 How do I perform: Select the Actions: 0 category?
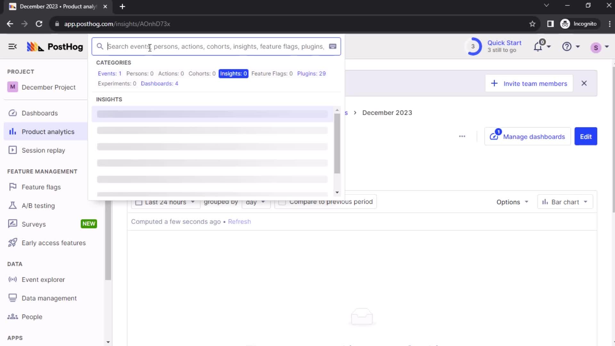[171, 73]
